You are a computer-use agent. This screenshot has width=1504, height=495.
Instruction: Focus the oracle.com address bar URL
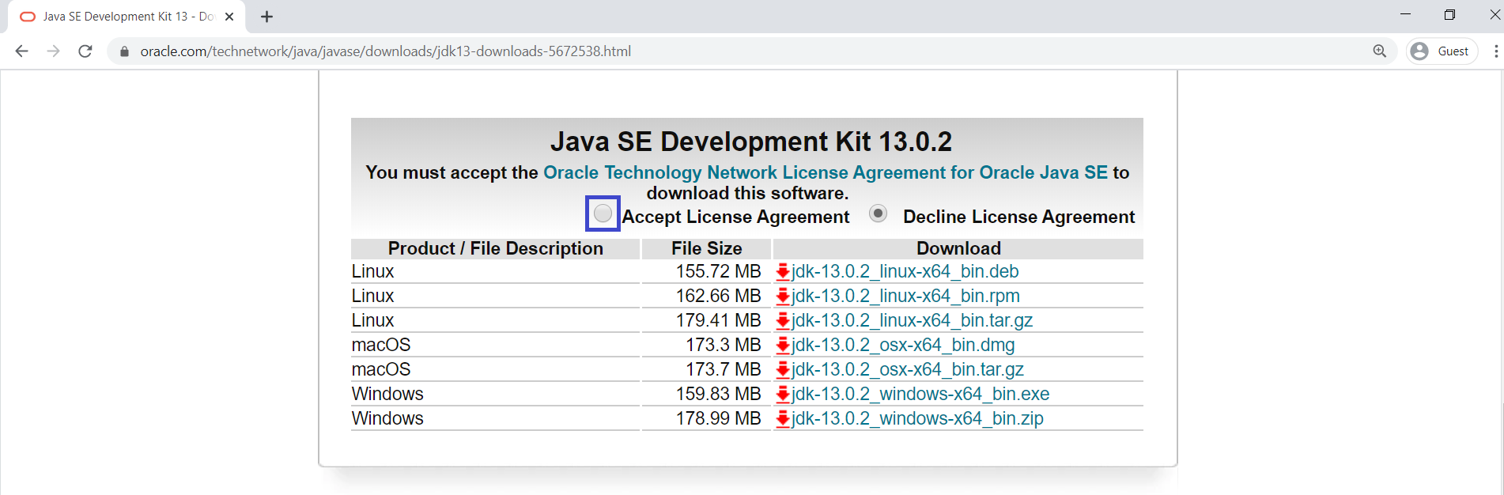click(x=385, y=51)
